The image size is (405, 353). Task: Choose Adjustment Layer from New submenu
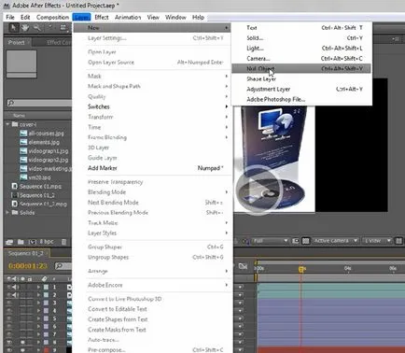301,89
